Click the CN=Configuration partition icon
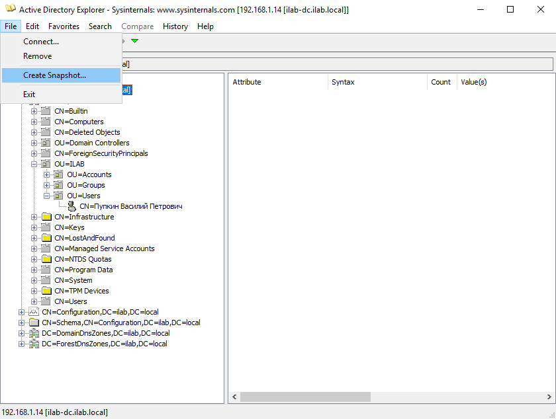The image size is (556, 419). [x=34, y=312]
